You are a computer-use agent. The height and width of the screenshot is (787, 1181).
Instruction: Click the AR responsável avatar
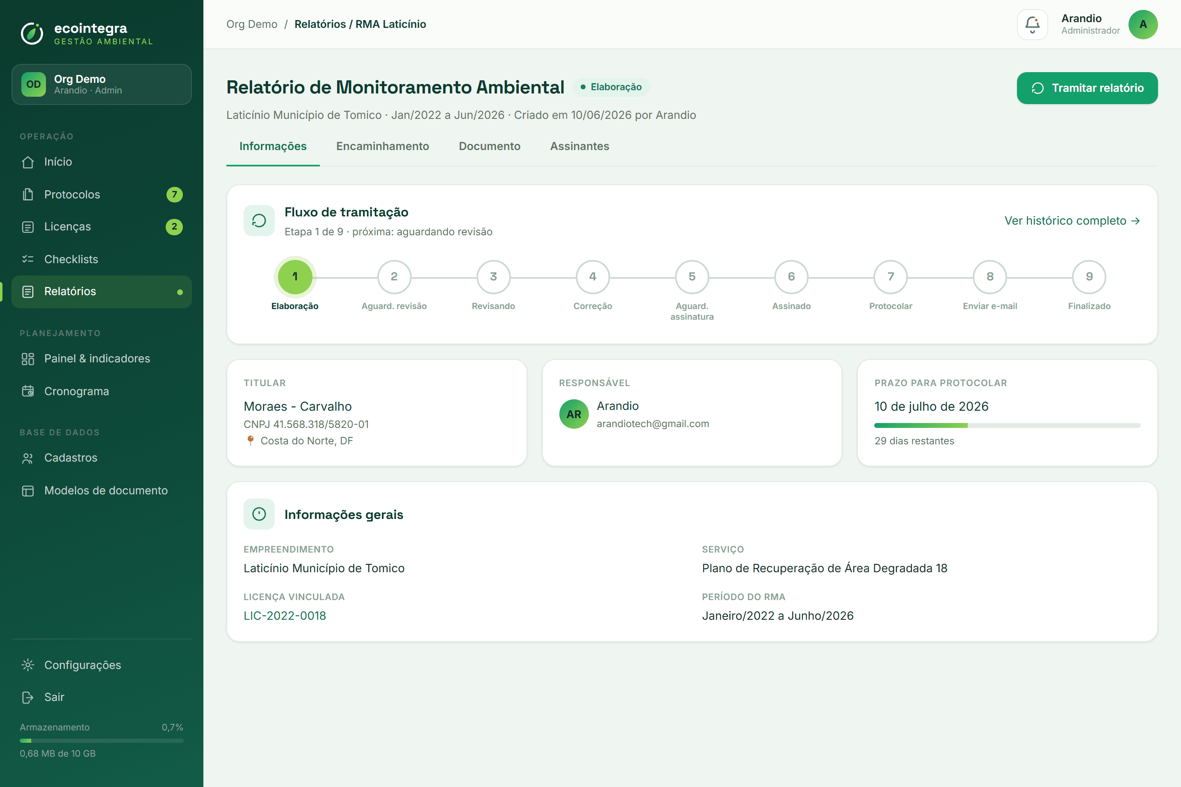[x=574, y=414]
